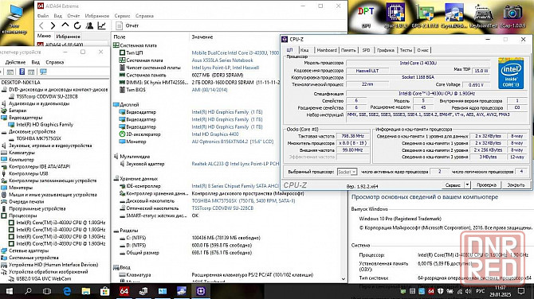Open taskbar search magnifier

click(x=28, y=291)
